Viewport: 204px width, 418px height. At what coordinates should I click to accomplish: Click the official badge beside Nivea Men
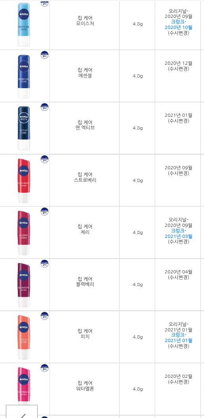44,107
